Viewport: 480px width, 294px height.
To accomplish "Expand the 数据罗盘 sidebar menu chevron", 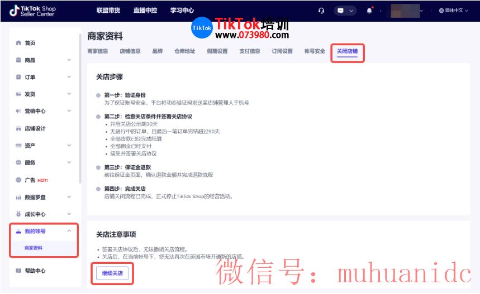I will [69, 197].
